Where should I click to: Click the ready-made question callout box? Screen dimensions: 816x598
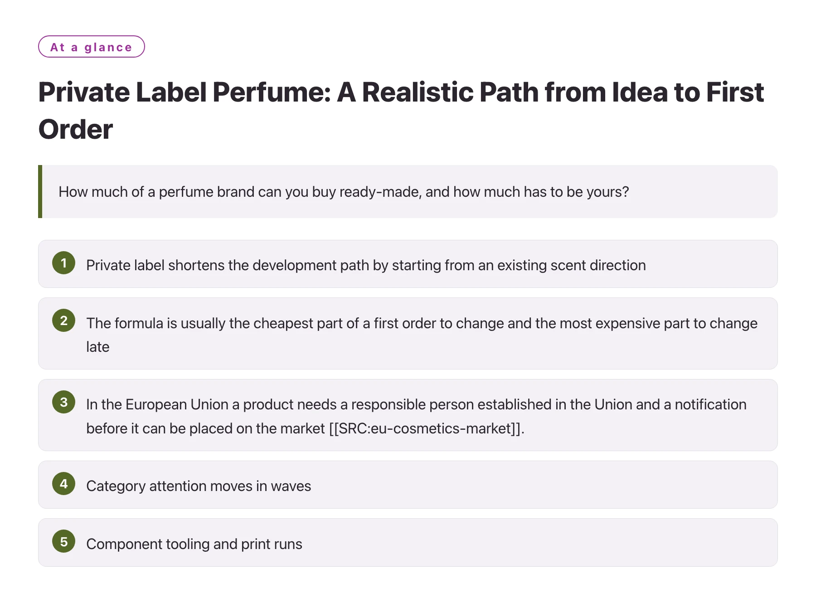(408, 191)
